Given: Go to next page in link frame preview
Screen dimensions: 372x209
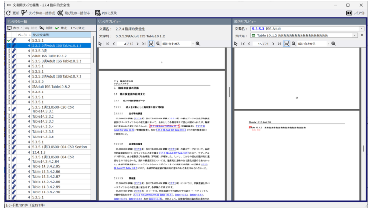Looking at the screenshot, I should tap(138, 44).
